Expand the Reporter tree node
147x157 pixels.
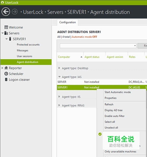pos(2,68)
